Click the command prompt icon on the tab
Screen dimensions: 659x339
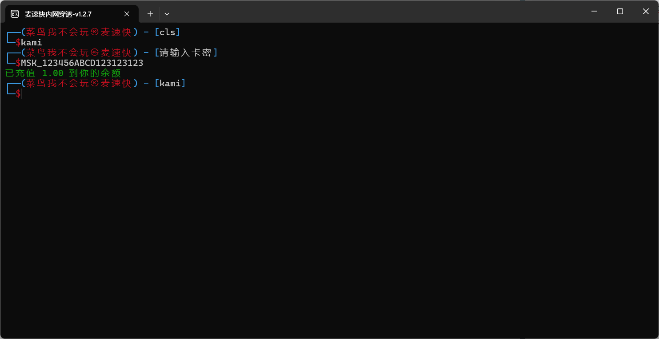pyautogui.click(x=15, y=14)
